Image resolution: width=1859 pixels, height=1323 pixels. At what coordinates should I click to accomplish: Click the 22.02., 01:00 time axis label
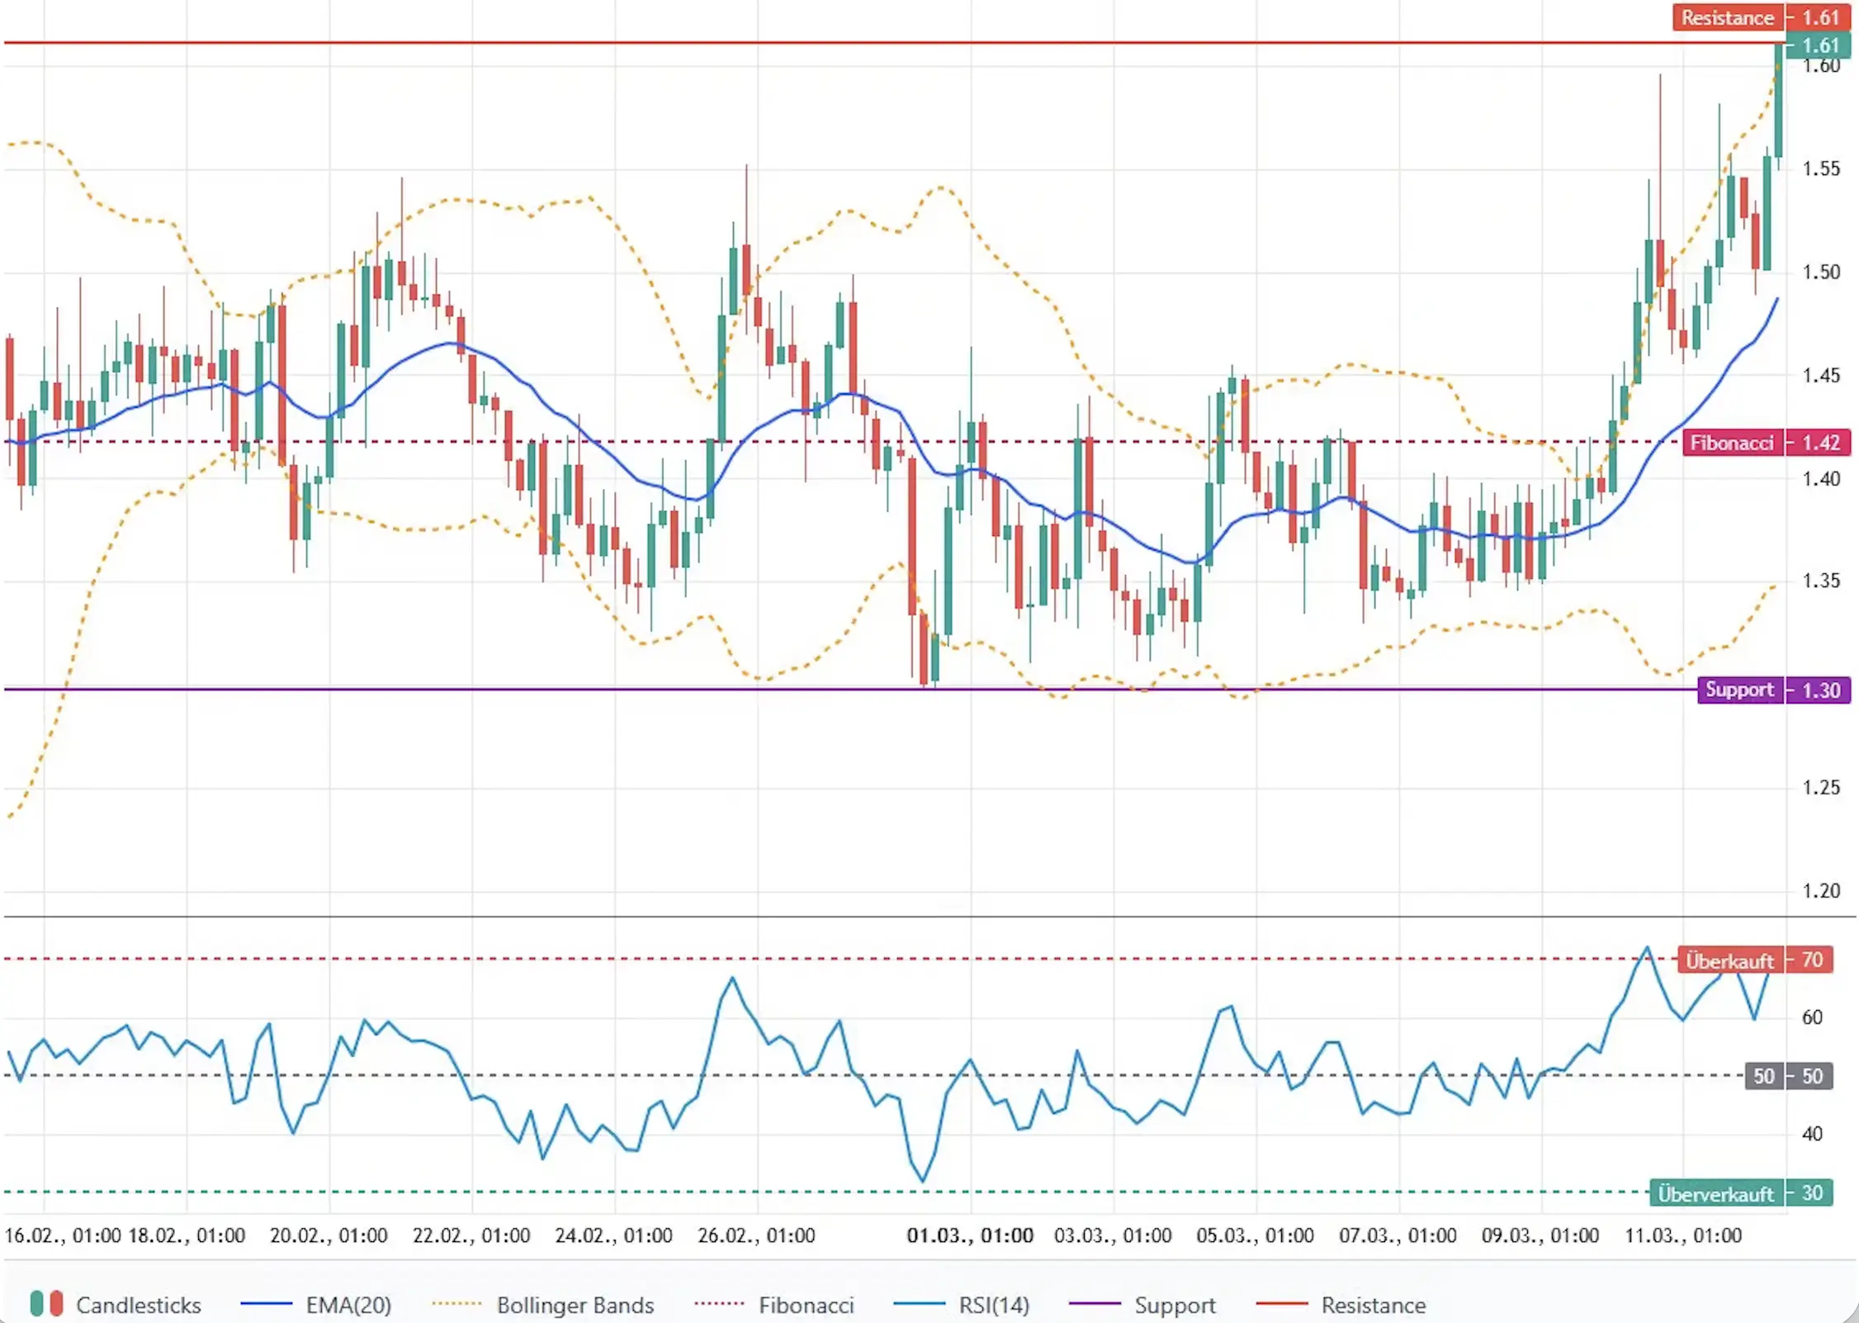471,1235
